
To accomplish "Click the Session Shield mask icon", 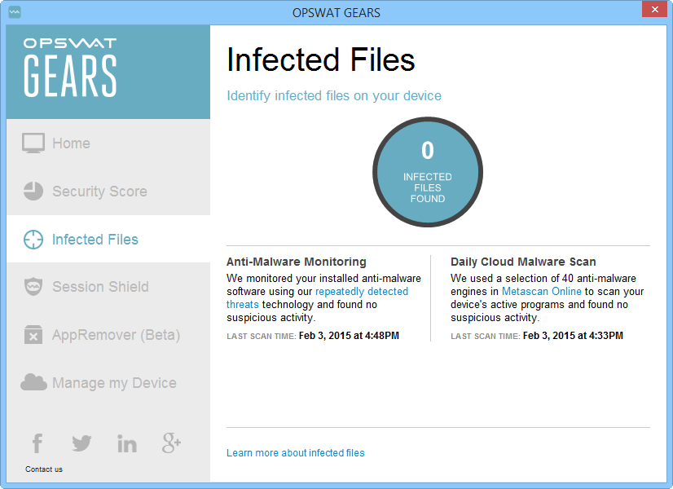I will click(x=33, y=286).
